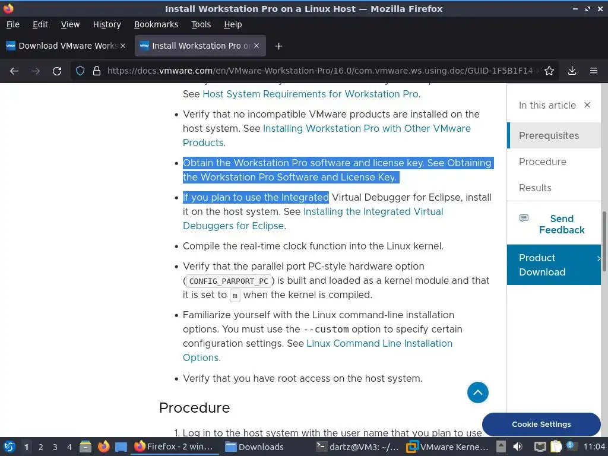This screenshot has width=608, height=456.
Task: Reload the current page
Action: click(x=57, y=71)
